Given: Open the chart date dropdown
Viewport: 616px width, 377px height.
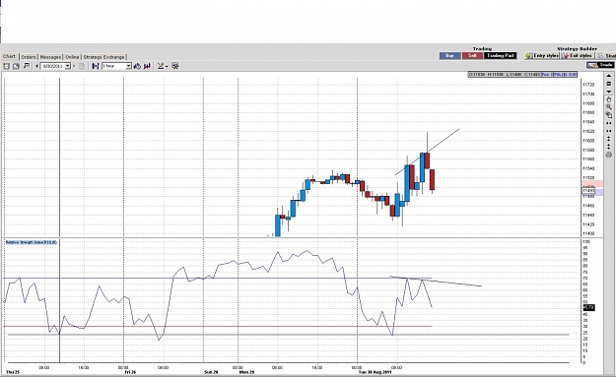Looking at the screenshot, I should pyautogui.click(x=68, y=66).
